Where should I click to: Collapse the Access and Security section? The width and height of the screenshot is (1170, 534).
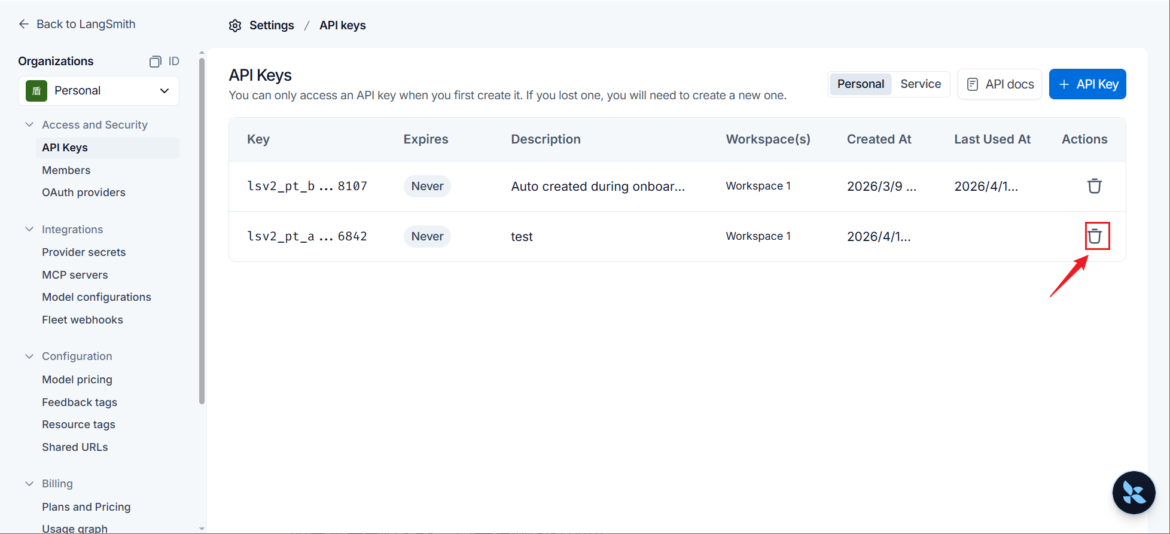pyautogui.click(x=29, y=124)
